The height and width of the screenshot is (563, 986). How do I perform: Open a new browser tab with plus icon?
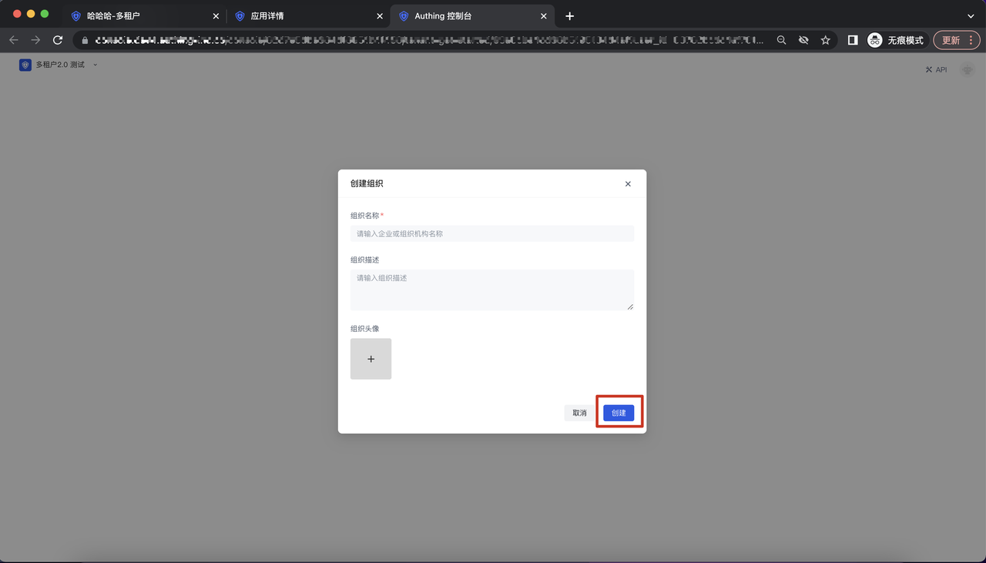tap(569, 16)
